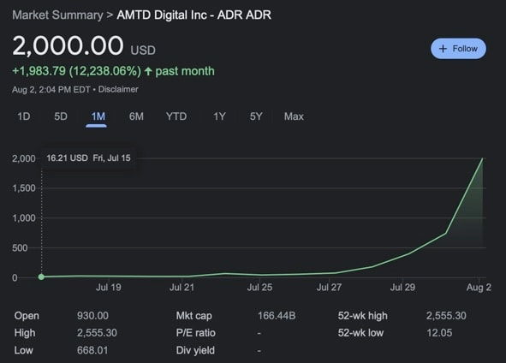Click the Follow button
Viewport: 506px width, 363px height.
458,49
